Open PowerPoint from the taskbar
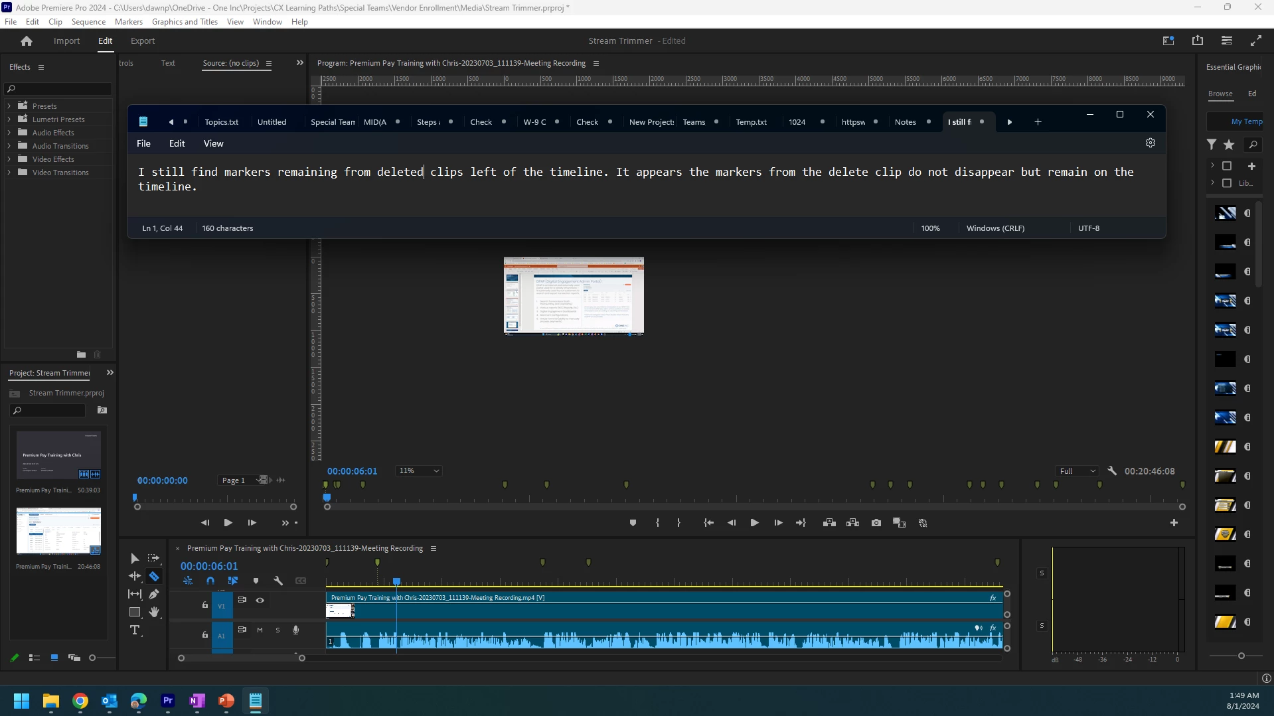Image resolution: width=1274 pixels, height=716 pixels. coord(226,701)
